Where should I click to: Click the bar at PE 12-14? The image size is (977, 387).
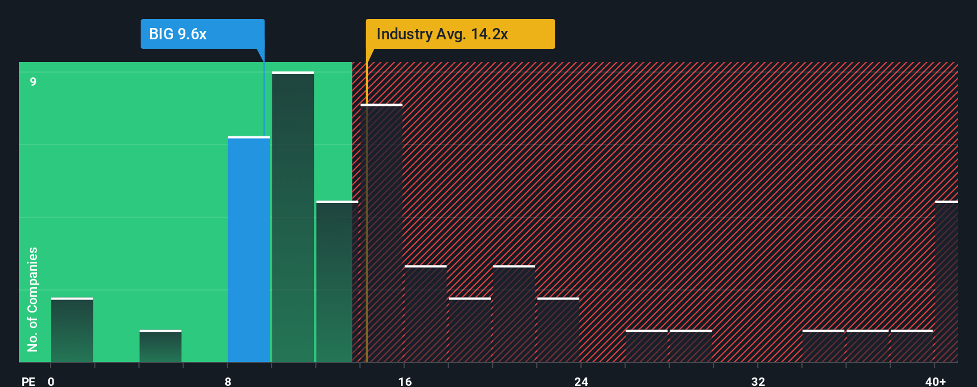point(337,282)
